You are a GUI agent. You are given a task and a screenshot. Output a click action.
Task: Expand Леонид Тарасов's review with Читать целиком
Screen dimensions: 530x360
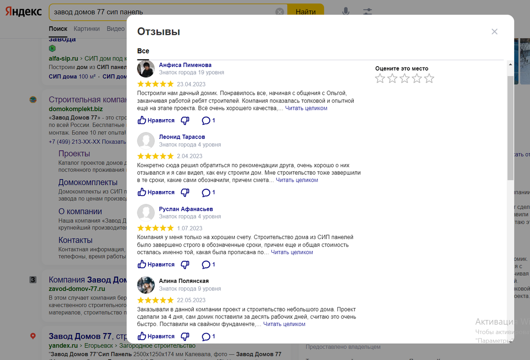[x=297, y=180]
